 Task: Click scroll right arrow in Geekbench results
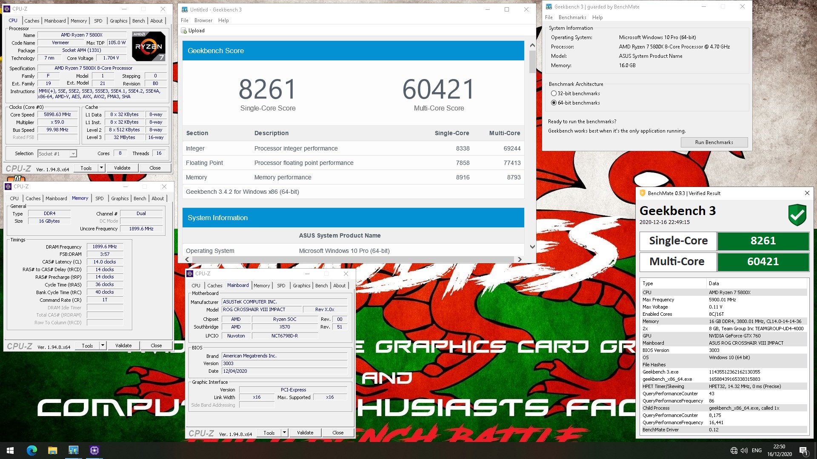pos(519,259)
